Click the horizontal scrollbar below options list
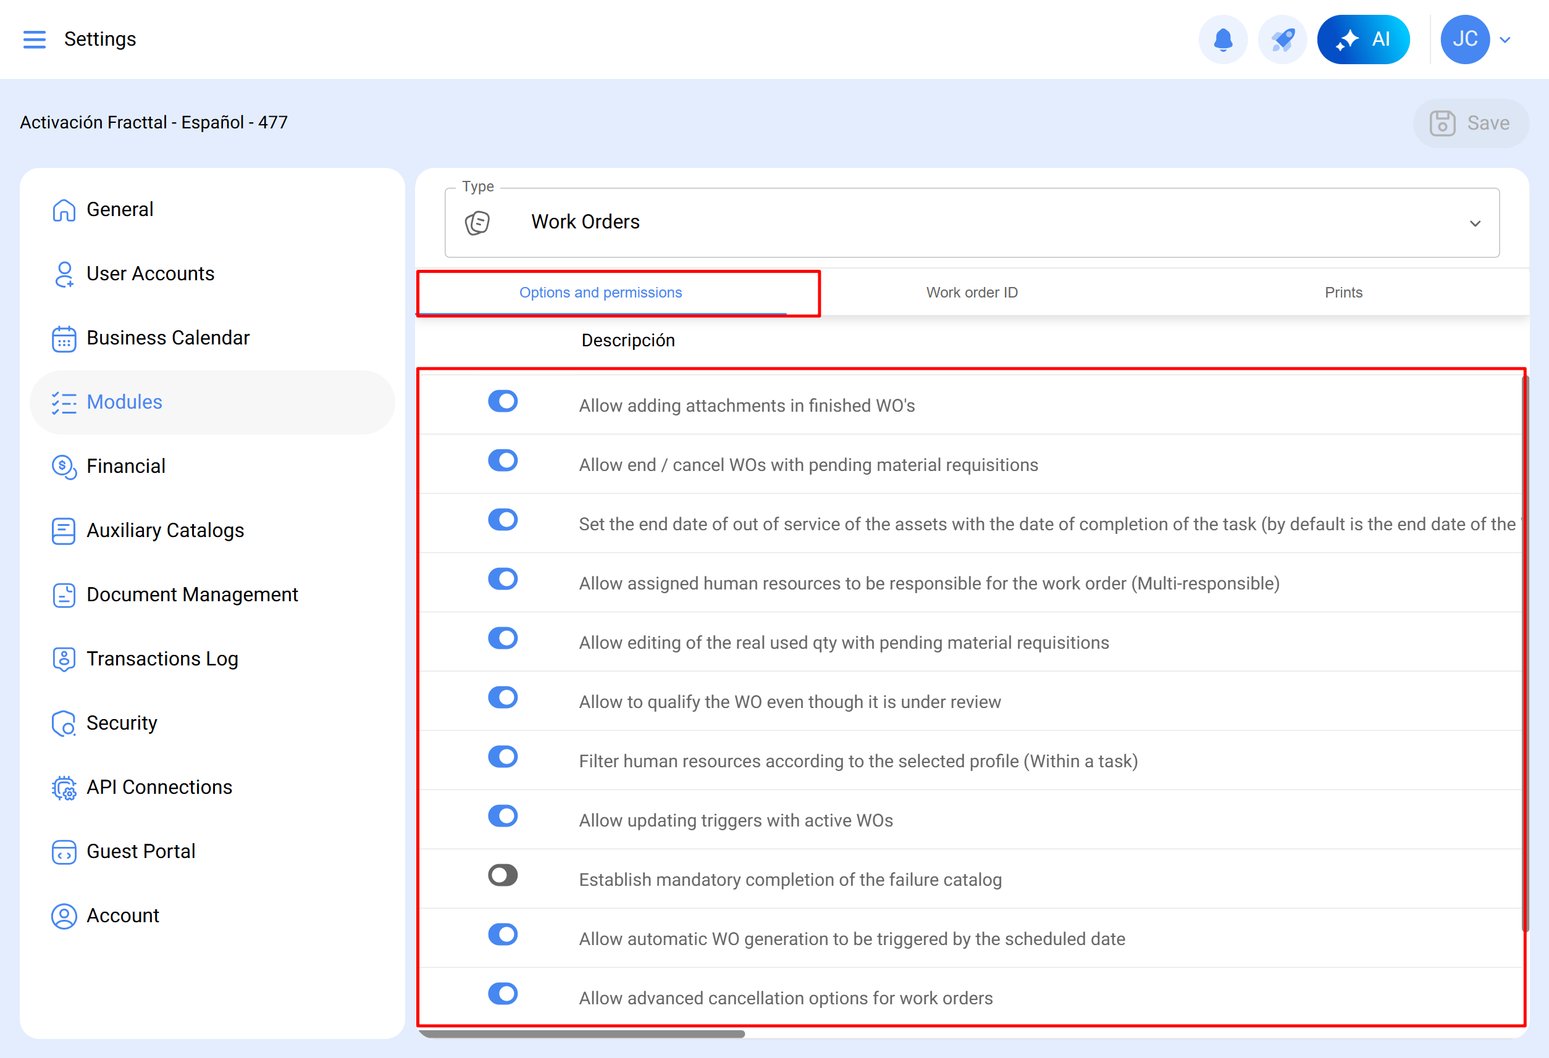1549x1058 pixels. tap(581, 1034)
